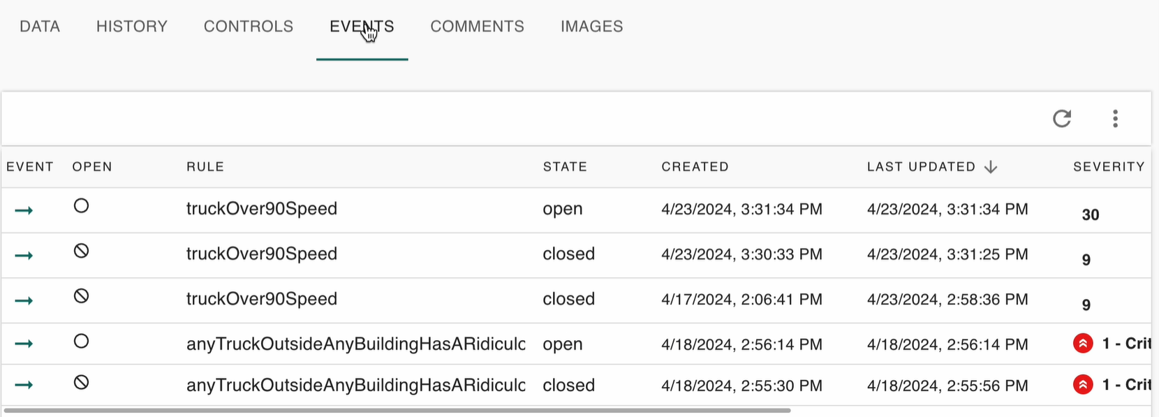Screen dimensions: 1159x417
Task: Open arrow for event created 2:56:14 PM
Action: click(x=24, y=344)
